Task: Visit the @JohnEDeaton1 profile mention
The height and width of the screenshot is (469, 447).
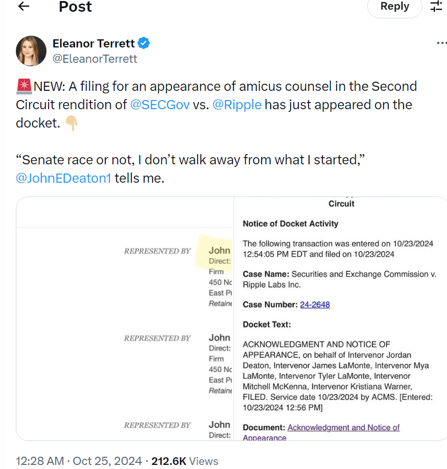Action: click(63, 179)
